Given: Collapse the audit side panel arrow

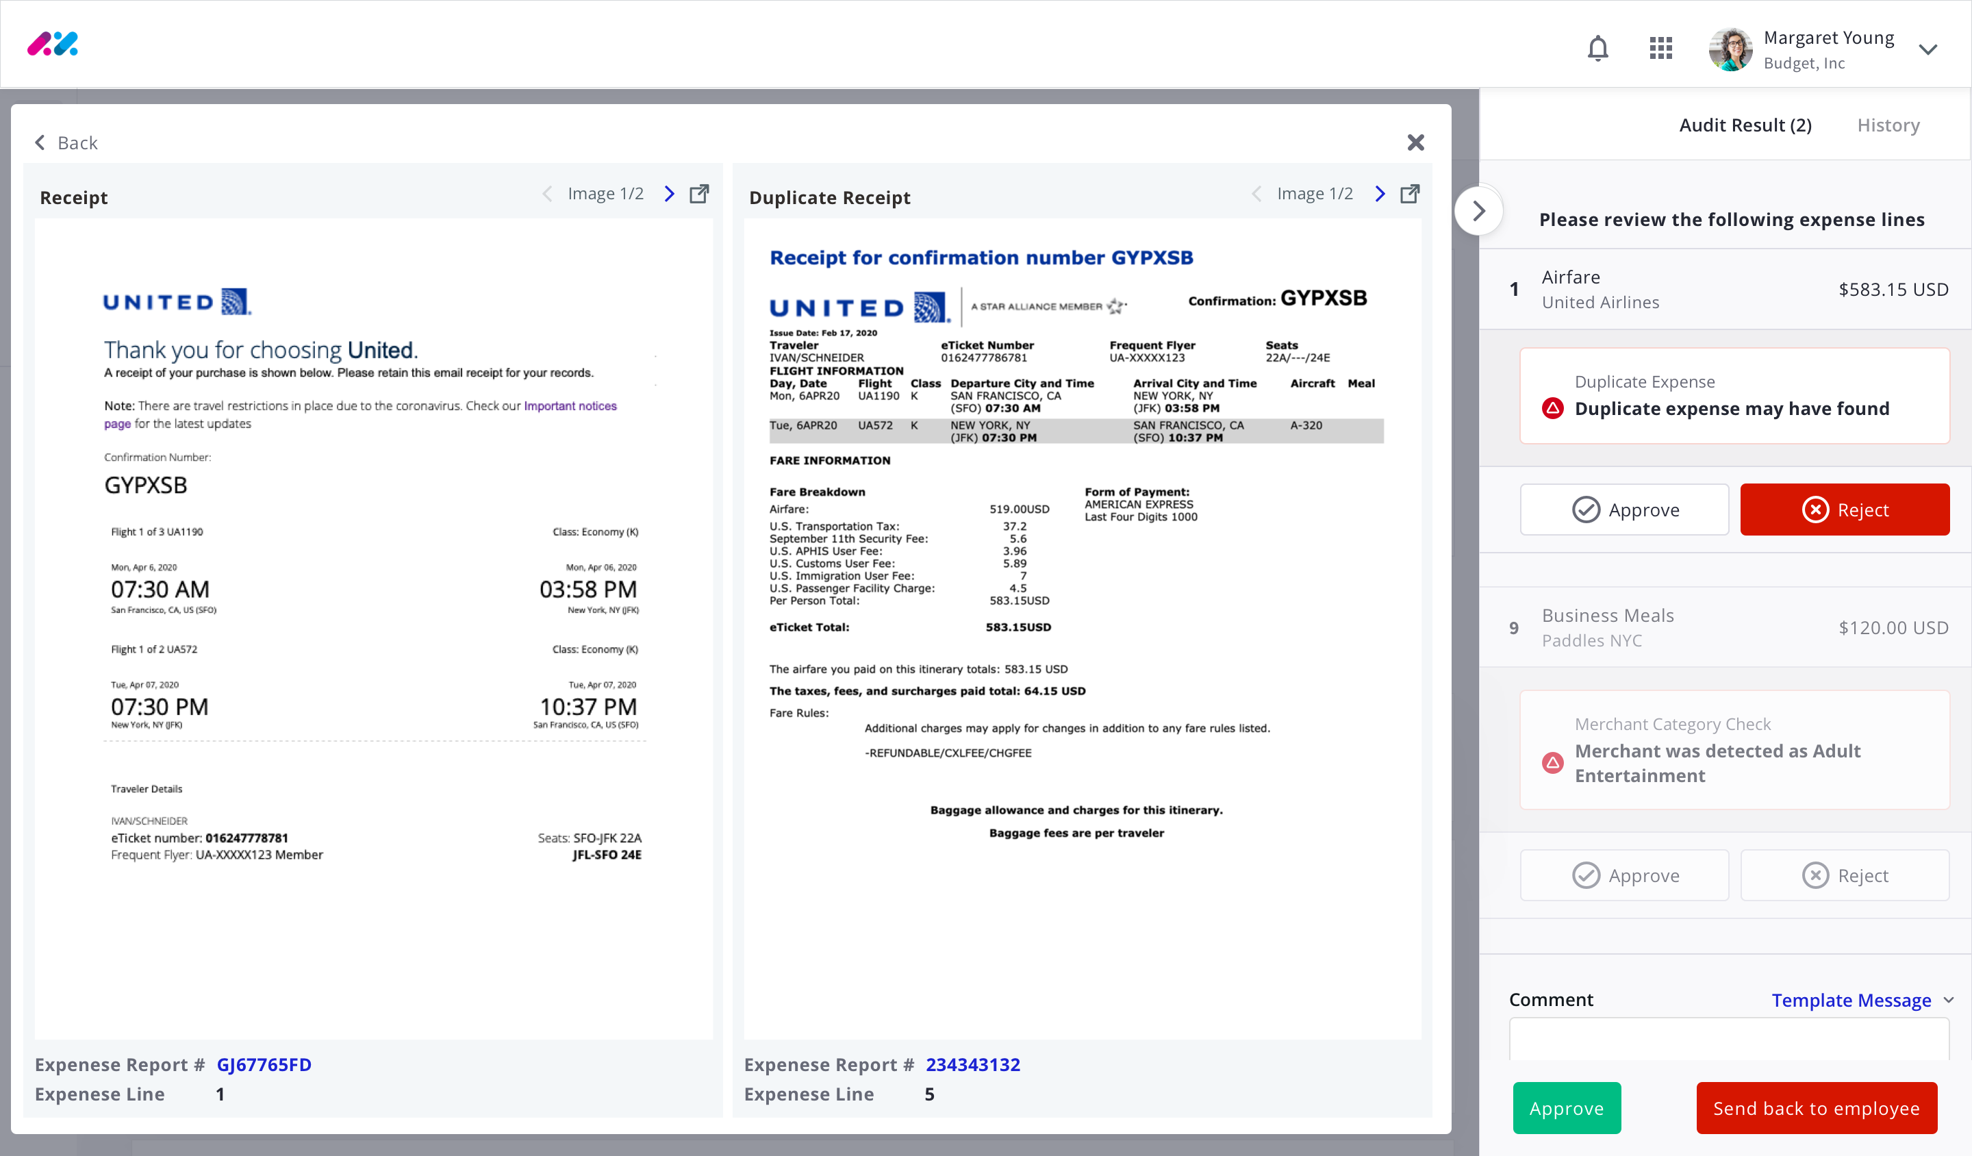Looking at the screenshot, I should tap(1478, 210).
